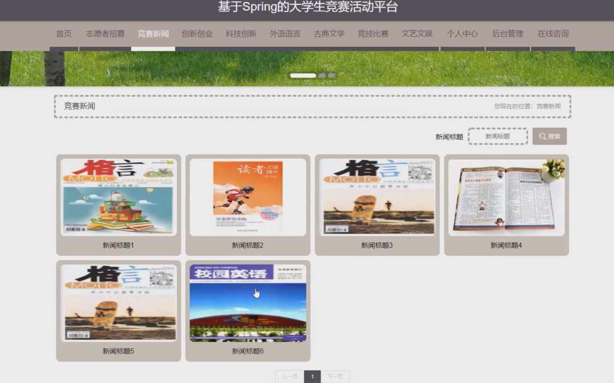Go to next page with 下一页
Viewport: 614px width, 383px height.
[x=335, y=376]
